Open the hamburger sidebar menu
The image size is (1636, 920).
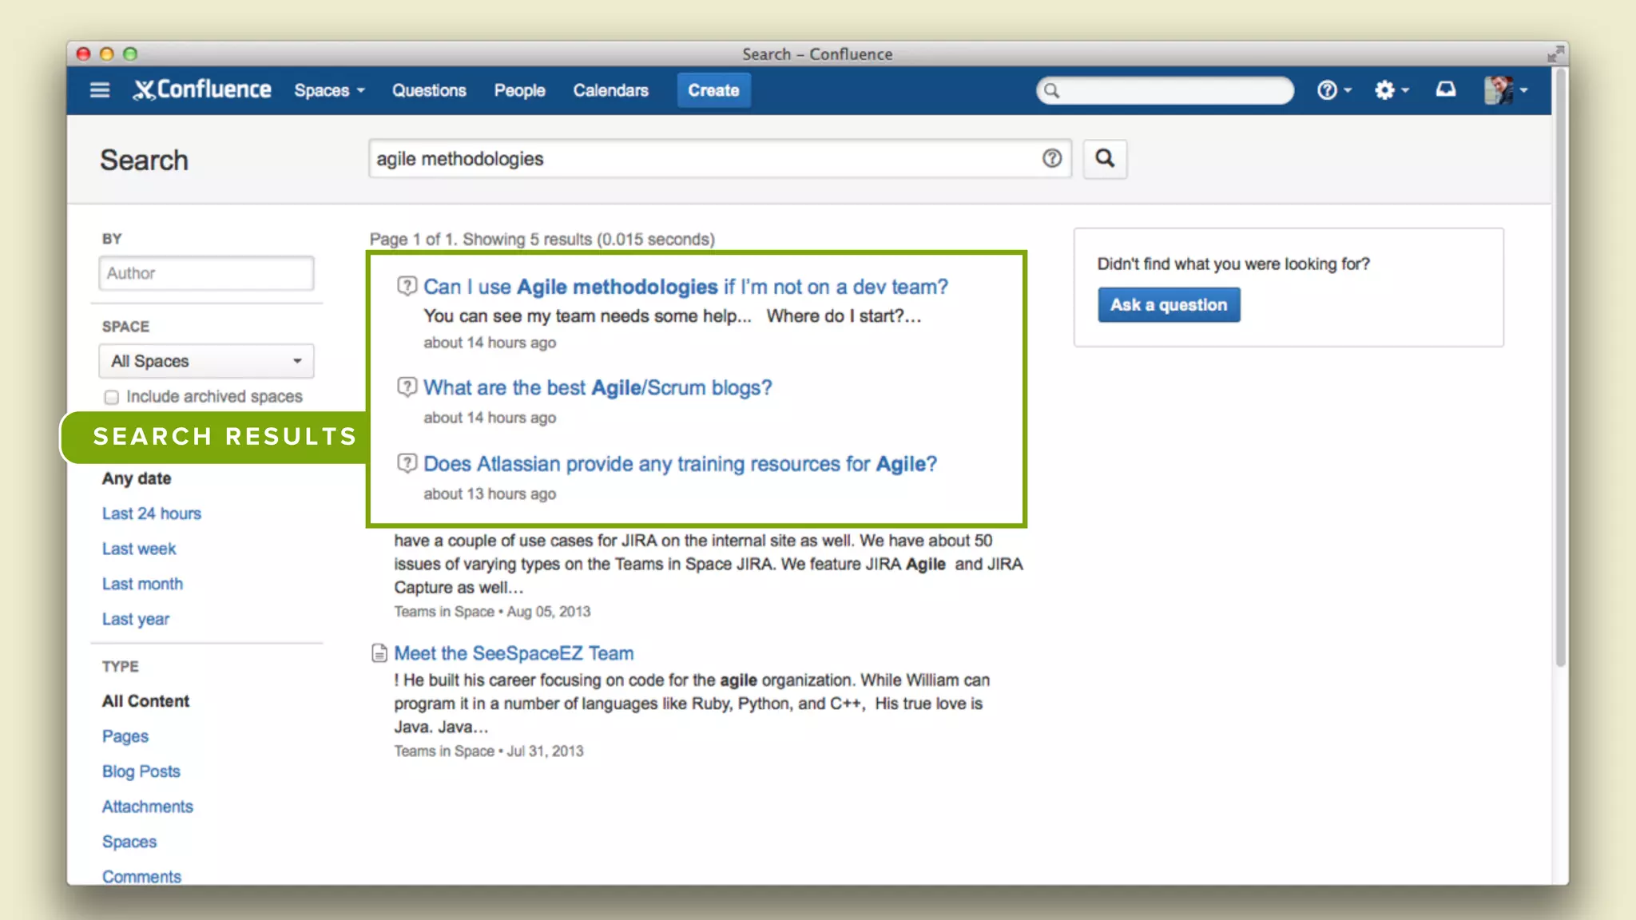tap(100, 90)
